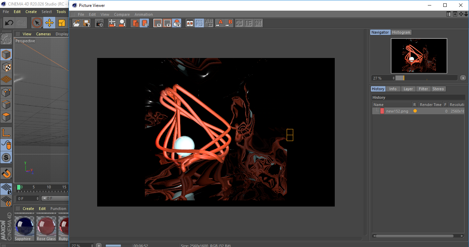Click the round arrow button beside zoom slider
Screen dimensions: 469x247
pyautogui.click(x=463, y=78)
